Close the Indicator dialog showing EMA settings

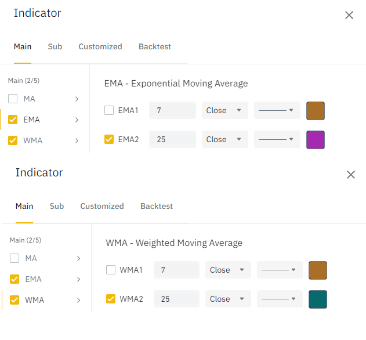[x=349, y=15]
